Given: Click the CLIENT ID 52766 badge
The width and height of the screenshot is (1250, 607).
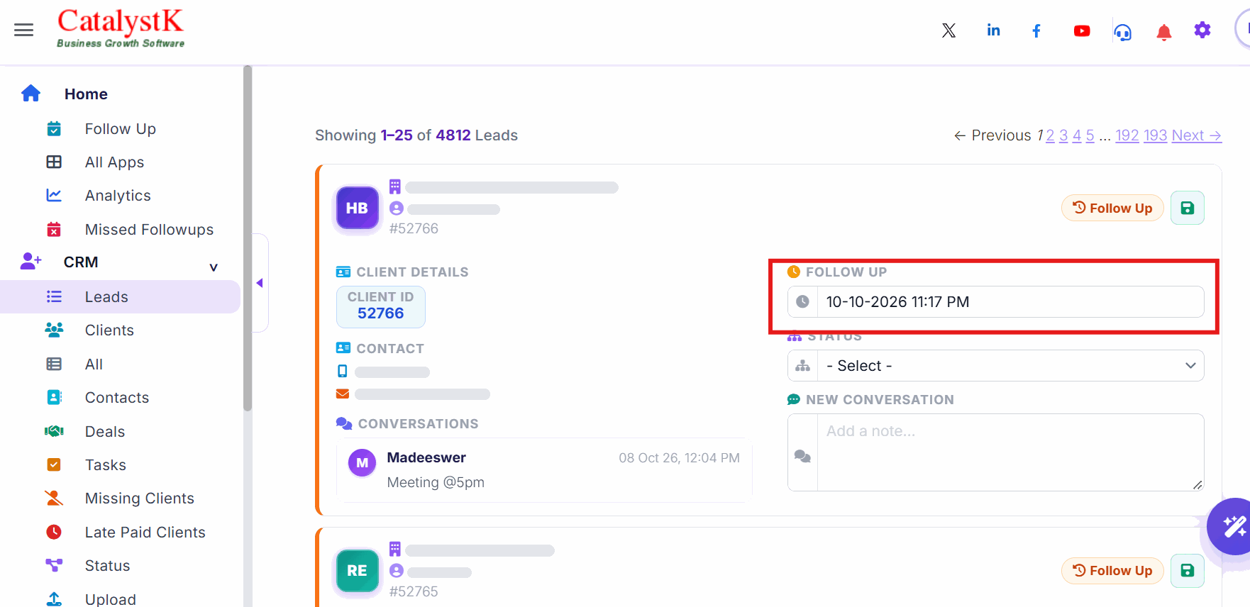Looking at the screenshot, I should pyautogui.click(x=380, y=306).
